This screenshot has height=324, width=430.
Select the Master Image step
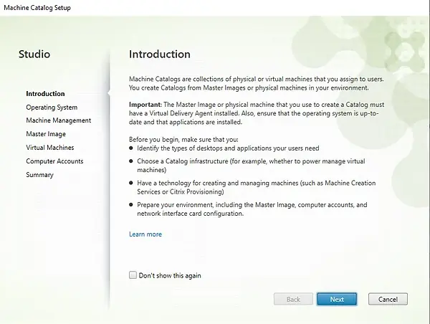click(46, 134)
